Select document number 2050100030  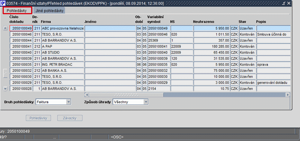[x=21, y=77]
